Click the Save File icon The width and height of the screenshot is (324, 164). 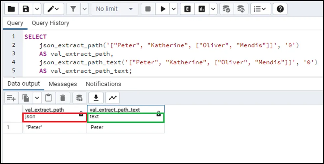26,9
